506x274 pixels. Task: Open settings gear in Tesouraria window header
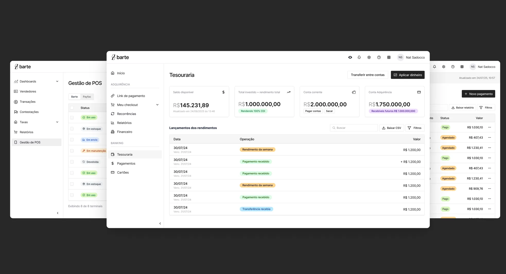[x=369, y=57]
